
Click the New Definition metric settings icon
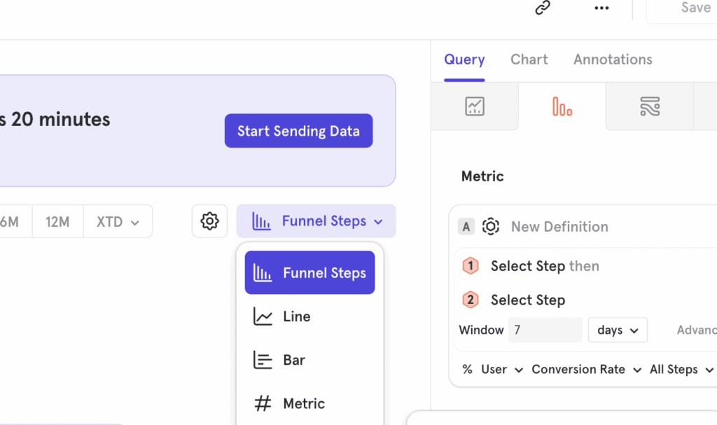tap(491, 227)
